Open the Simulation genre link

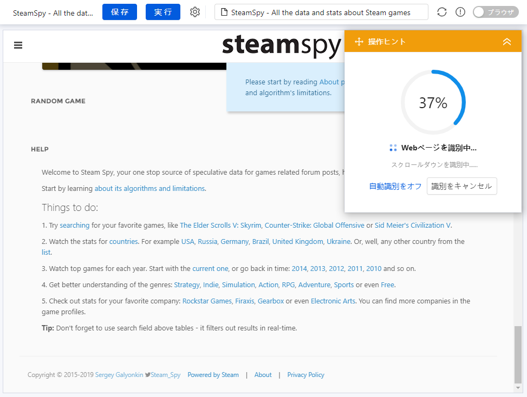pyautogui.click(x=238, y=284)
